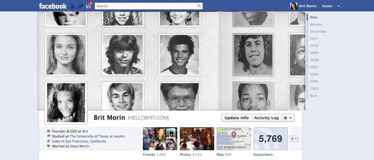
Task: Click the Facebook logo
Action: pyautogui.click(x=53, y=6)
